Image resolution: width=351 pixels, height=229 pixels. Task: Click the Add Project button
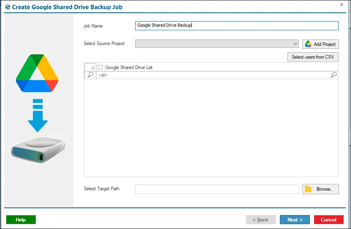[320, 44]
